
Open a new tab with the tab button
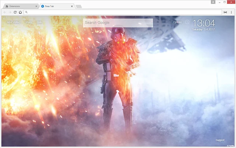[x=79, y=6]
